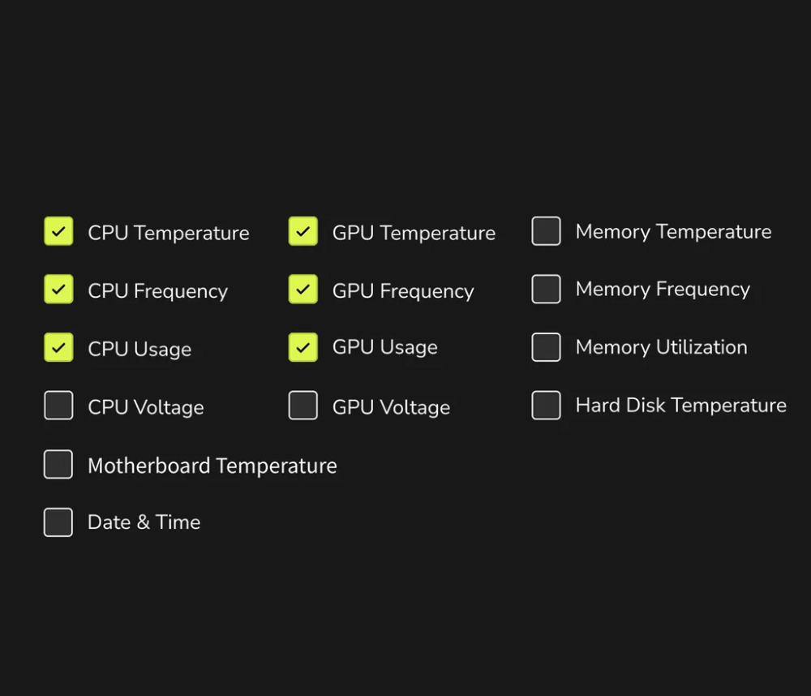This screenshot has height=696, width=811.
Task: Click the "Hard Disk Temperature" label text
Action: [x=680, y=406]
